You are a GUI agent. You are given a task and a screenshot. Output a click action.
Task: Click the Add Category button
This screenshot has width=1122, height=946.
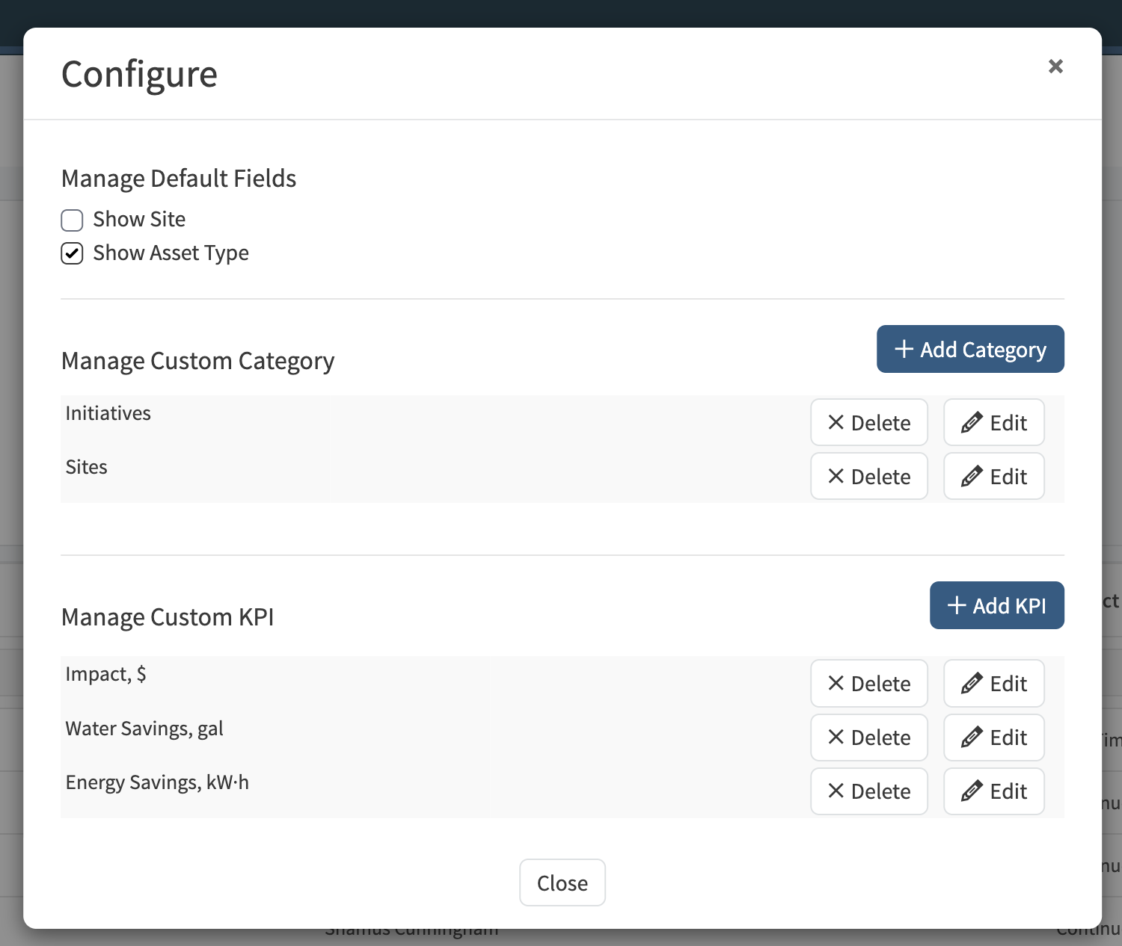(970, 349)
